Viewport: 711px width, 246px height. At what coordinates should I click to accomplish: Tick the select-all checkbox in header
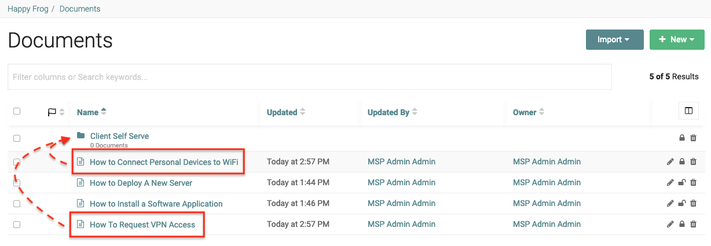[17, 111]
